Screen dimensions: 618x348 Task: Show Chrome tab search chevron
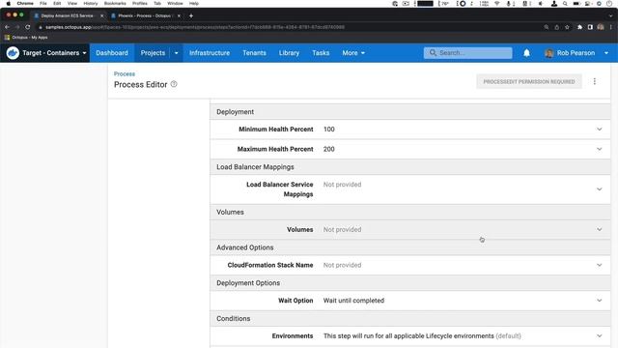pyautogui.click(x=611, y=15)
